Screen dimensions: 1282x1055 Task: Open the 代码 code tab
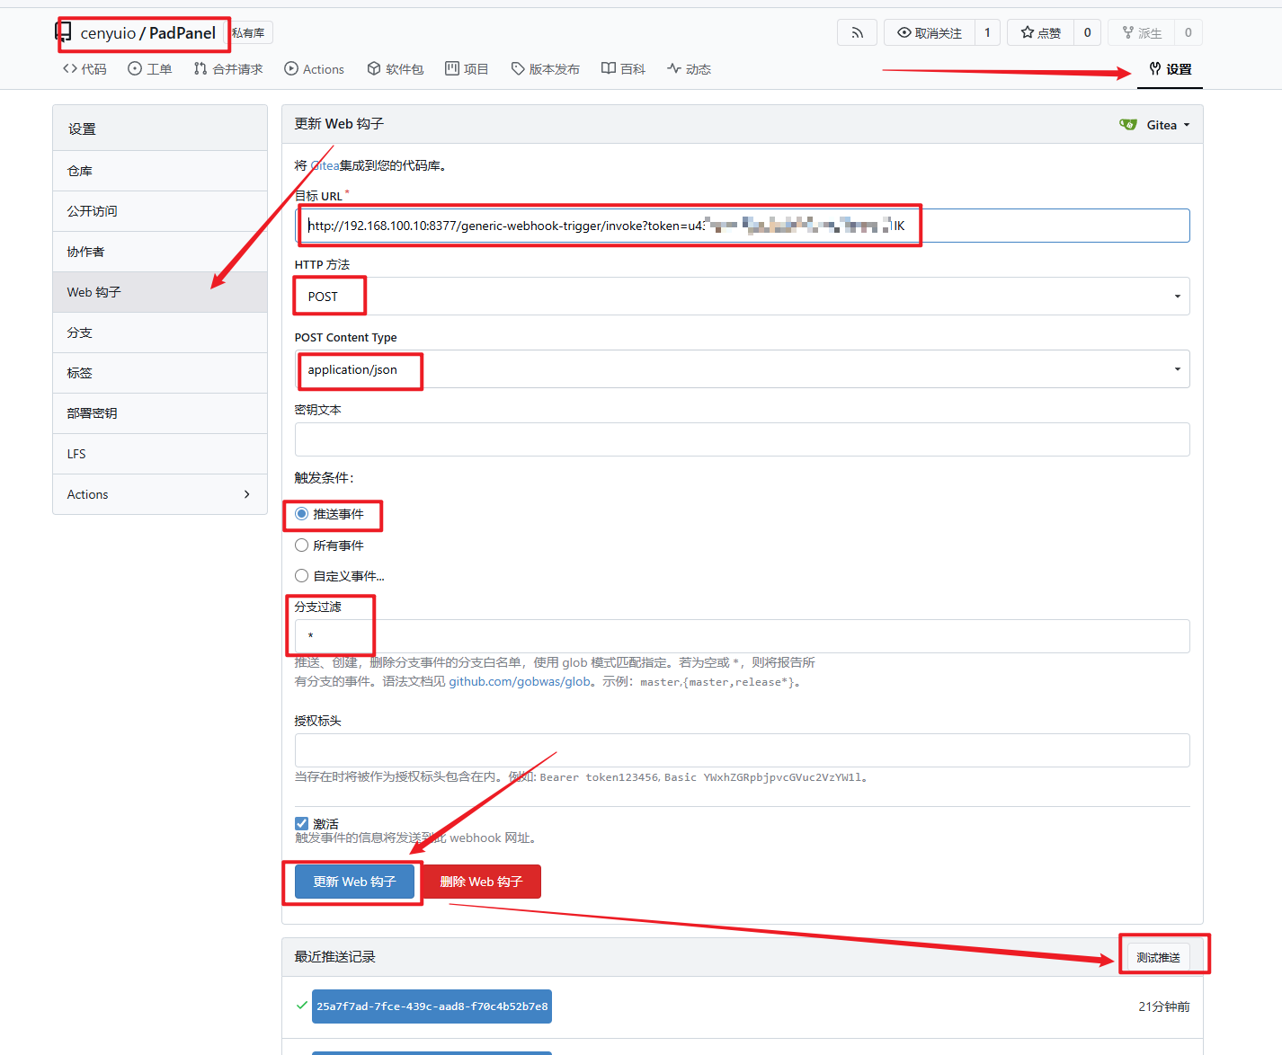(85, 69)
